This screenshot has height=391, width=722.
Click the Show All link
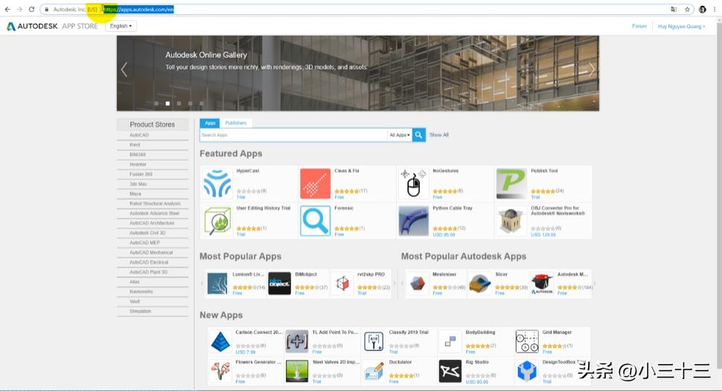[x=439, y=135]
